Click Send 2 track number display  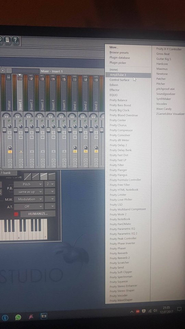[x=85, y=80]
